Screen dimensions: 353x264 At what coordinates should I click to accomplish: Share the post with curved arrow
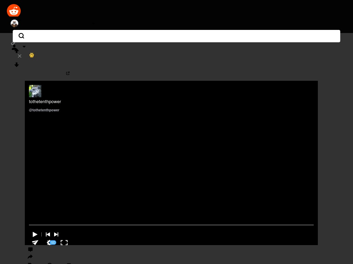click(x=30, y=256)
